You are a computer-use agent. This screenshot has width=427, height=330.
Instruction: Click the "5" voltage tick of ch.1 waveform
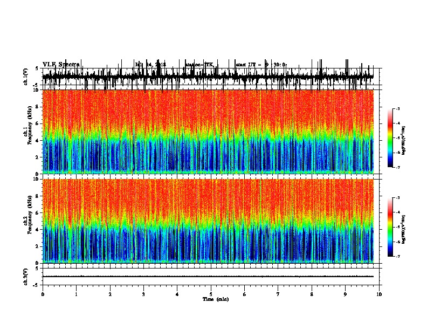pos(37,68)
